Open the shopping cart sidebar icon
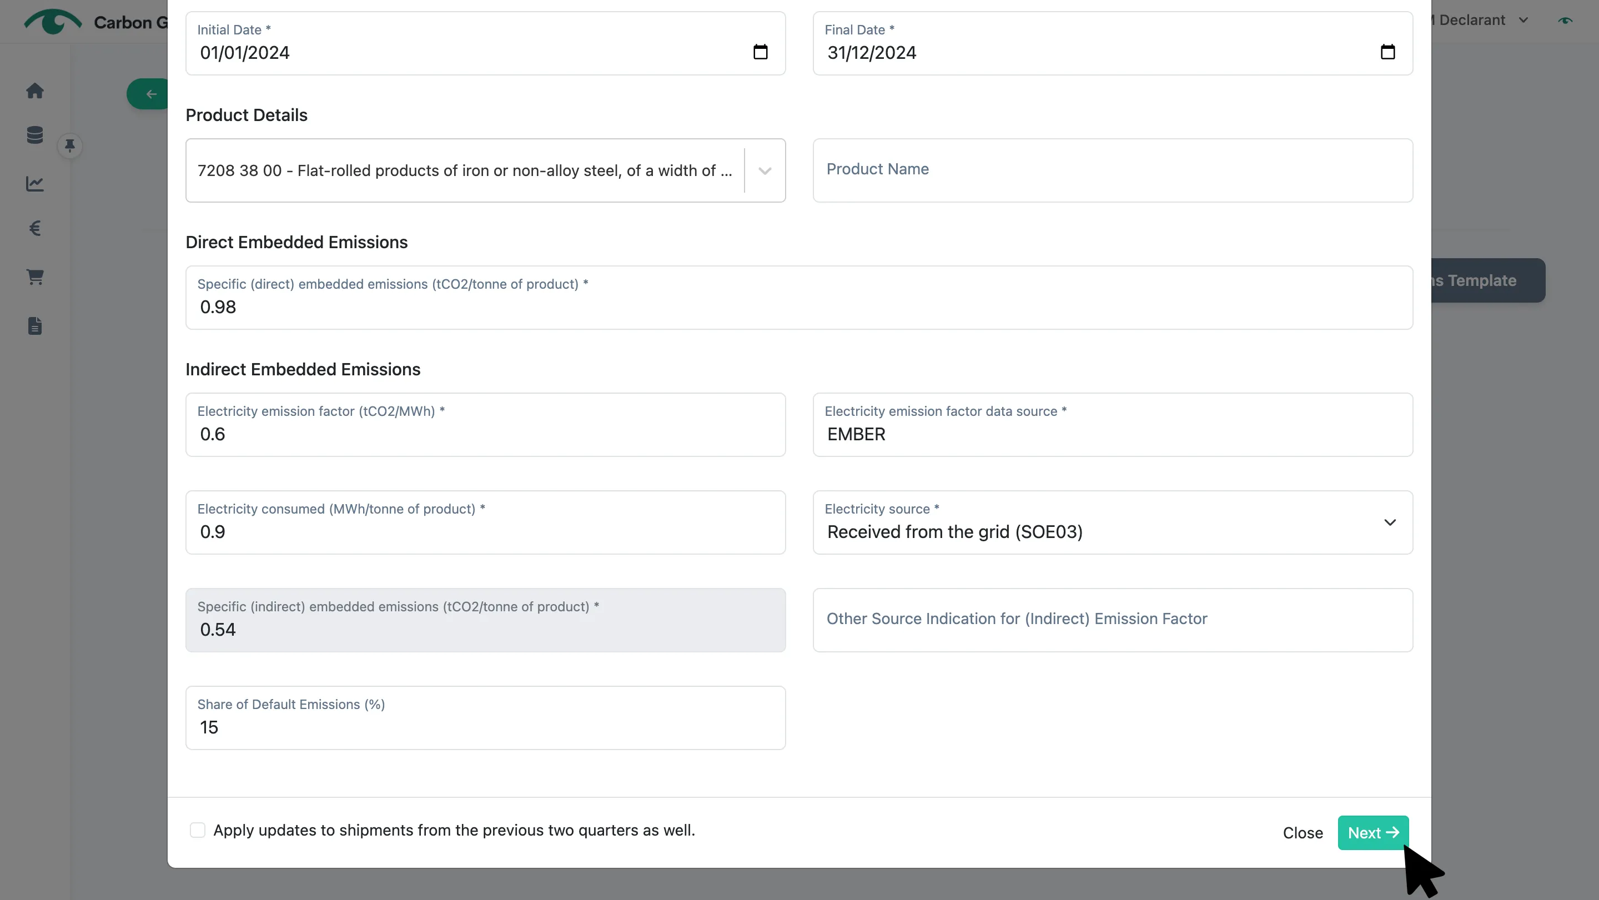This screenshot has width=1599, height=900. (35, 277)
